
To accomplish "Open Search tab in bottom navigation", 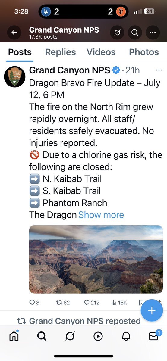I will 42,336.
